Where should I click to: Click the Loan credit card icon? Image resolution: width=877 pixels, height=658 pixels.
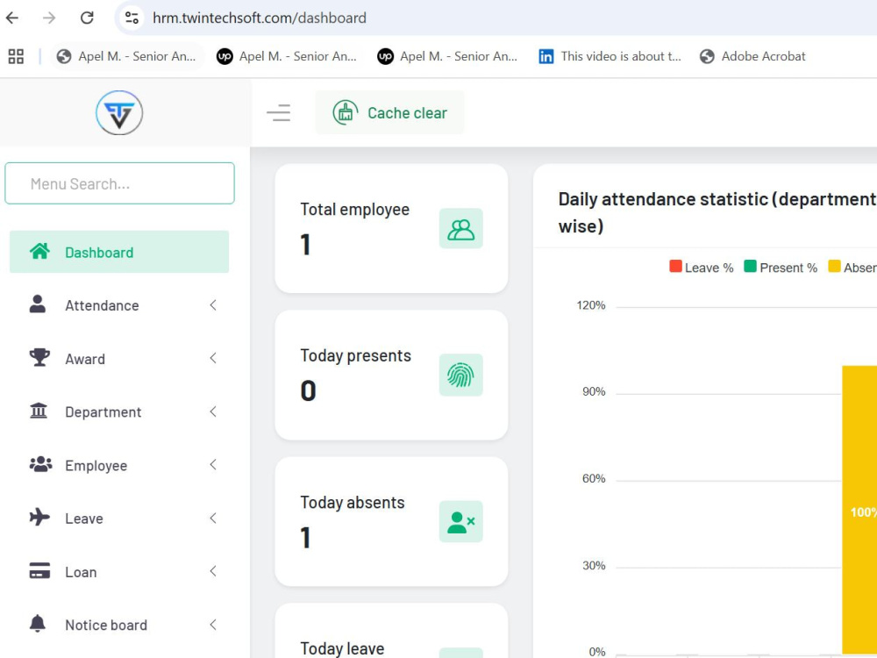pos(39,571)
